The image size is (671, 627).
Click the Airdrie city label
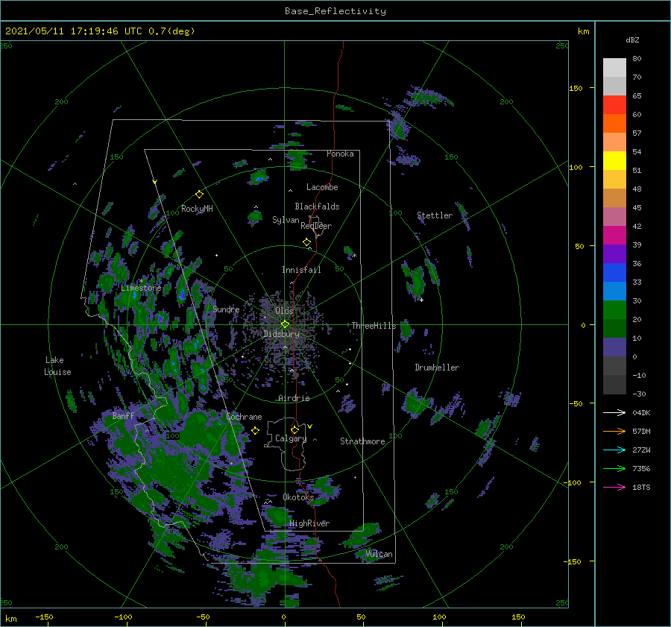(x=294, y=398)
